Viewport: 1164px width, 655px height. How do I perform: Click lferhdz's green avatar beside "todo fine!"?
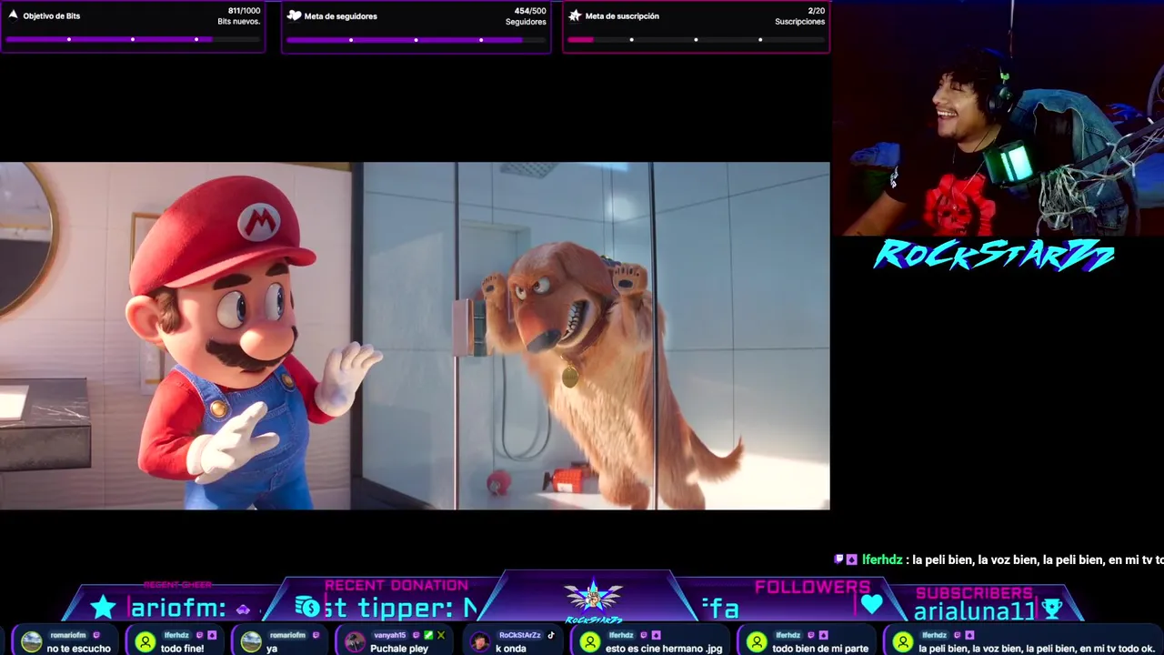point(145,642)
